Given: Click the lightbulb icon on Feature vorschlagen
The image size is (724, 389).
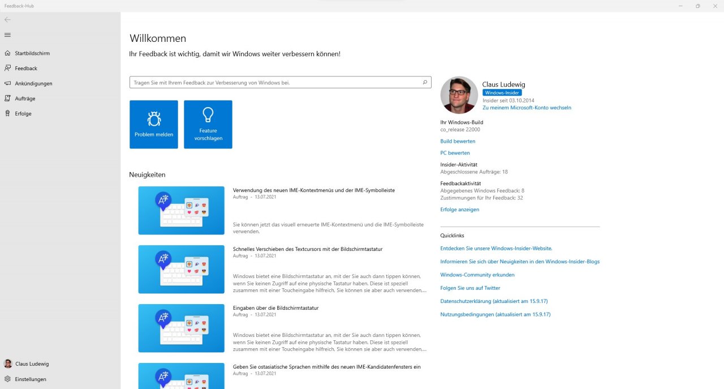Looking at the screenshot, I should coord(208,115).
